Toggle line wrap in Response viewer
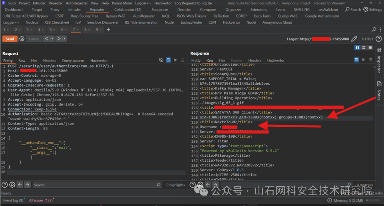Screen dimensions: 384x206 pos(356,60)
